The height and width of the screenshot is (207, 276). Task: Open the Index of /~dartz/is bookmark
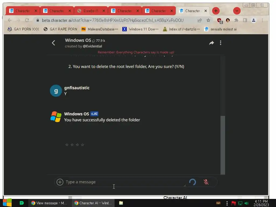point(181,29)
